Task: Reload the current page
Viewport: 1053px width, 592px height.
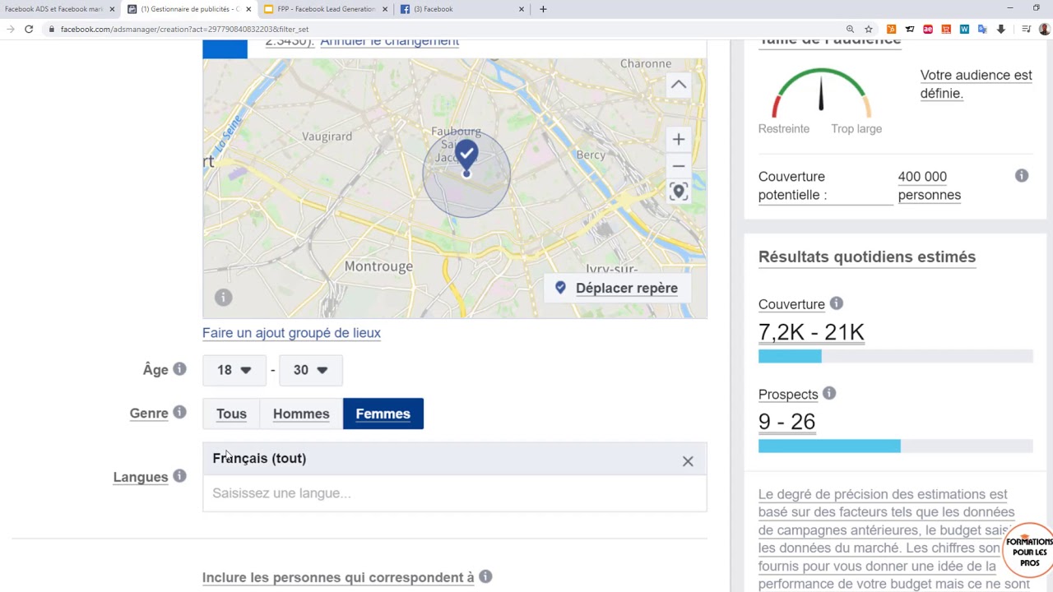Action: click(29, 29)
